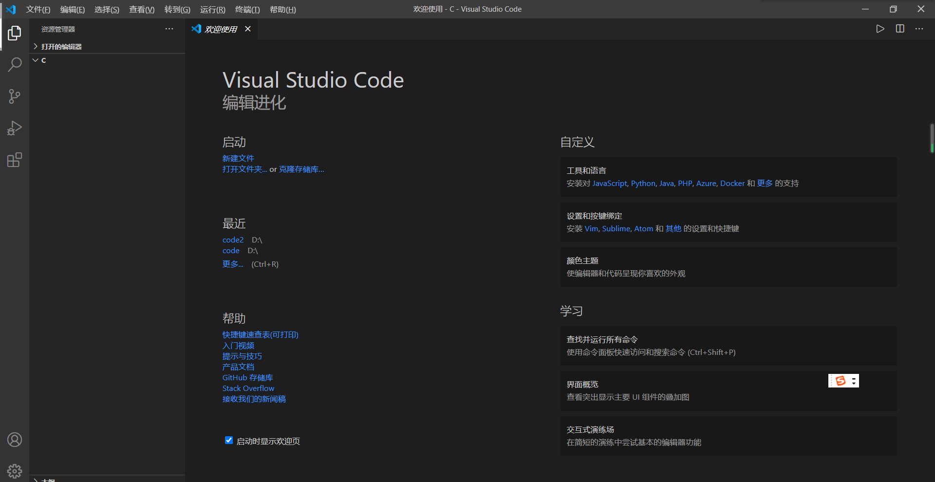Open the 查找并运行所有命令 card

(729, 346)
